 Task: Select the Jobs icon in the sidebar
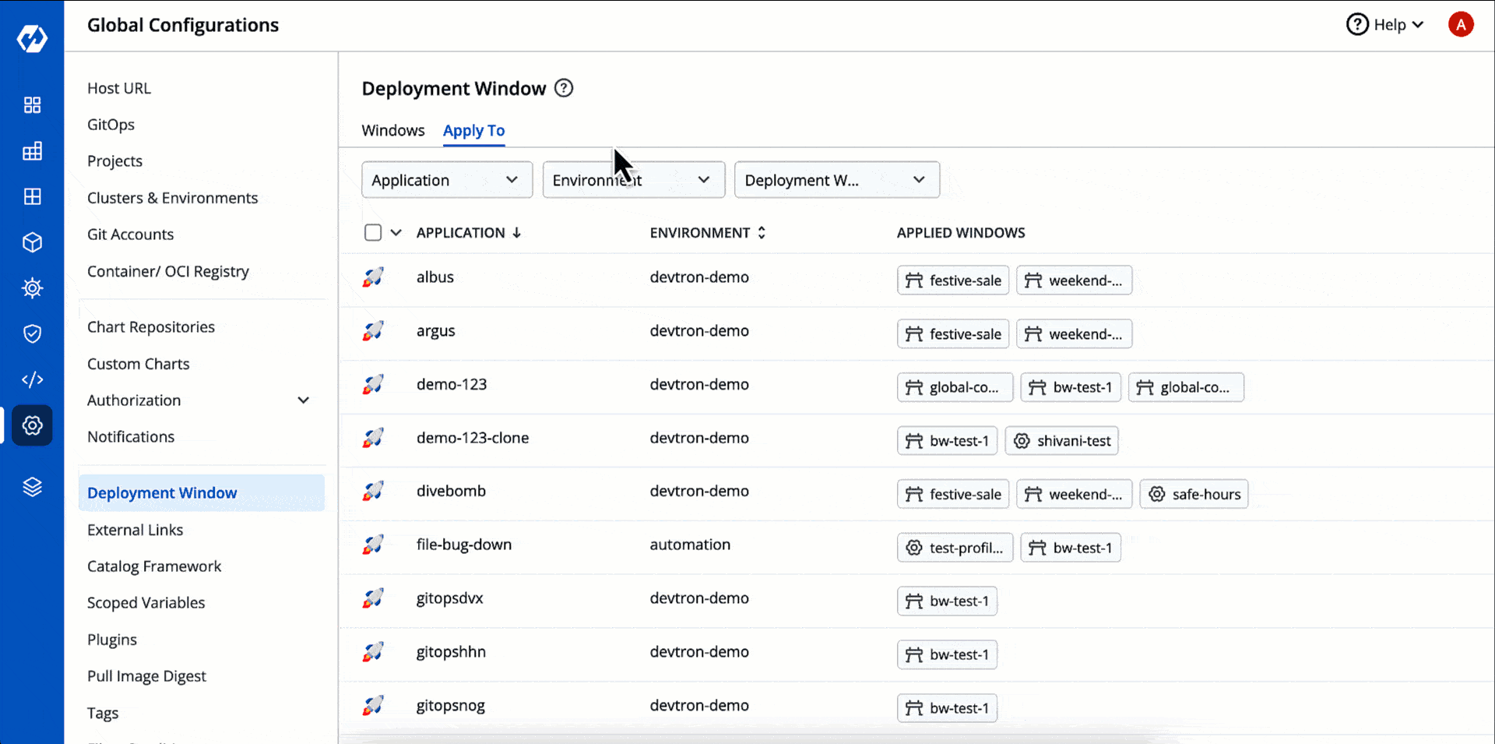click(x=32, y=151)
